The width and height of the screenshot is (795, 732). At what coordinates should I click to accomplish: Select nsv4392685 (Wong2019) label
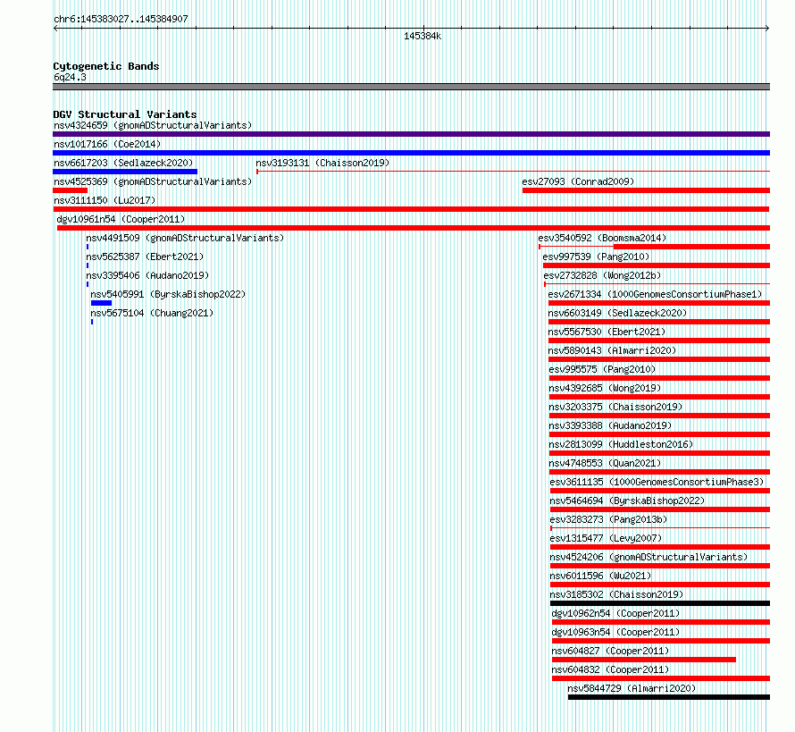click(x=605, y=388)
